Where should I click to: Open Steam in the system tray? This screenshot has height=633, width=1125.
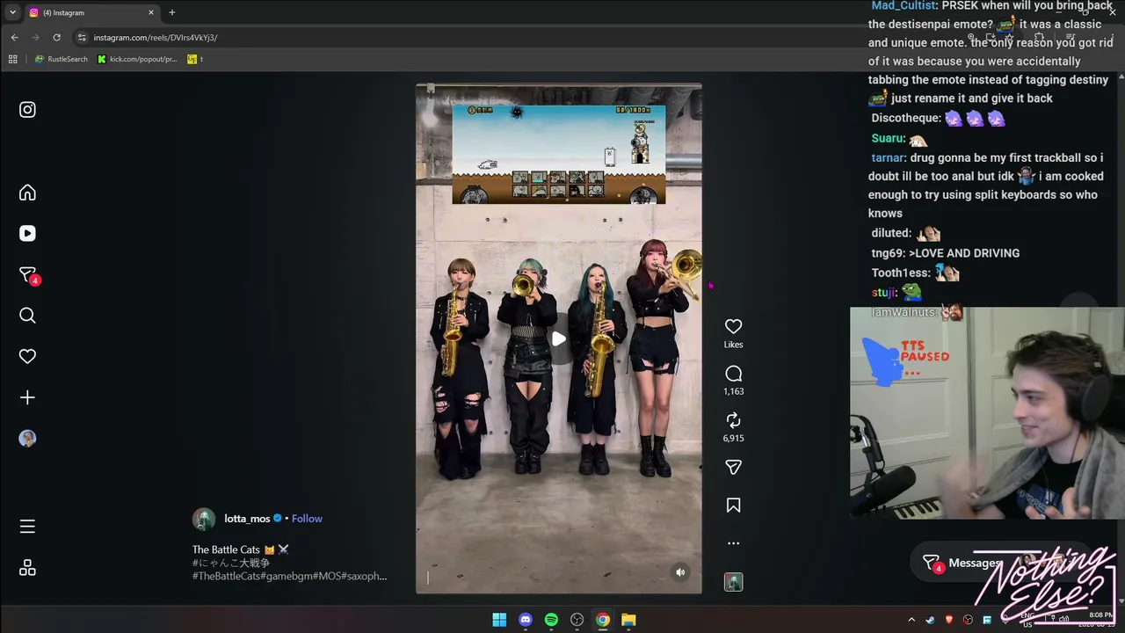pyautogui.click(x=930, y=620)
